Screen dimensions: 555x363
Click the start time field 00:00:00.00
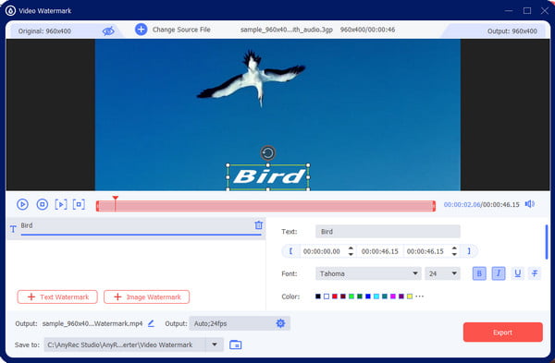pyautogui.click(x=322, y=251)
